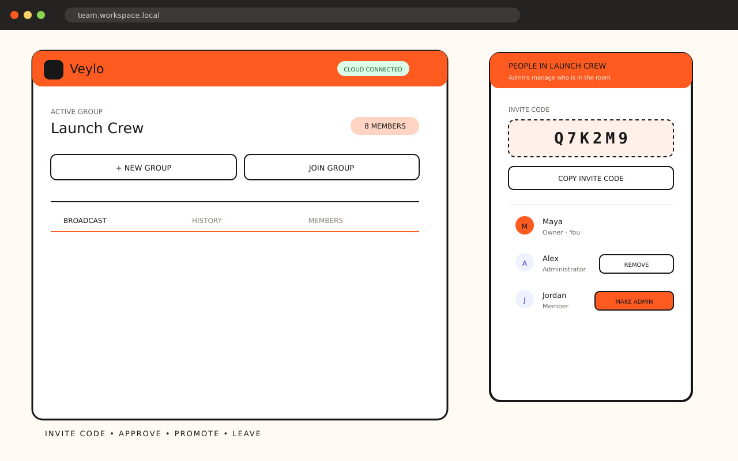This screenshot has height=461, width=738.
Task: Switch to the Members tab
Action: pos(326,221)
